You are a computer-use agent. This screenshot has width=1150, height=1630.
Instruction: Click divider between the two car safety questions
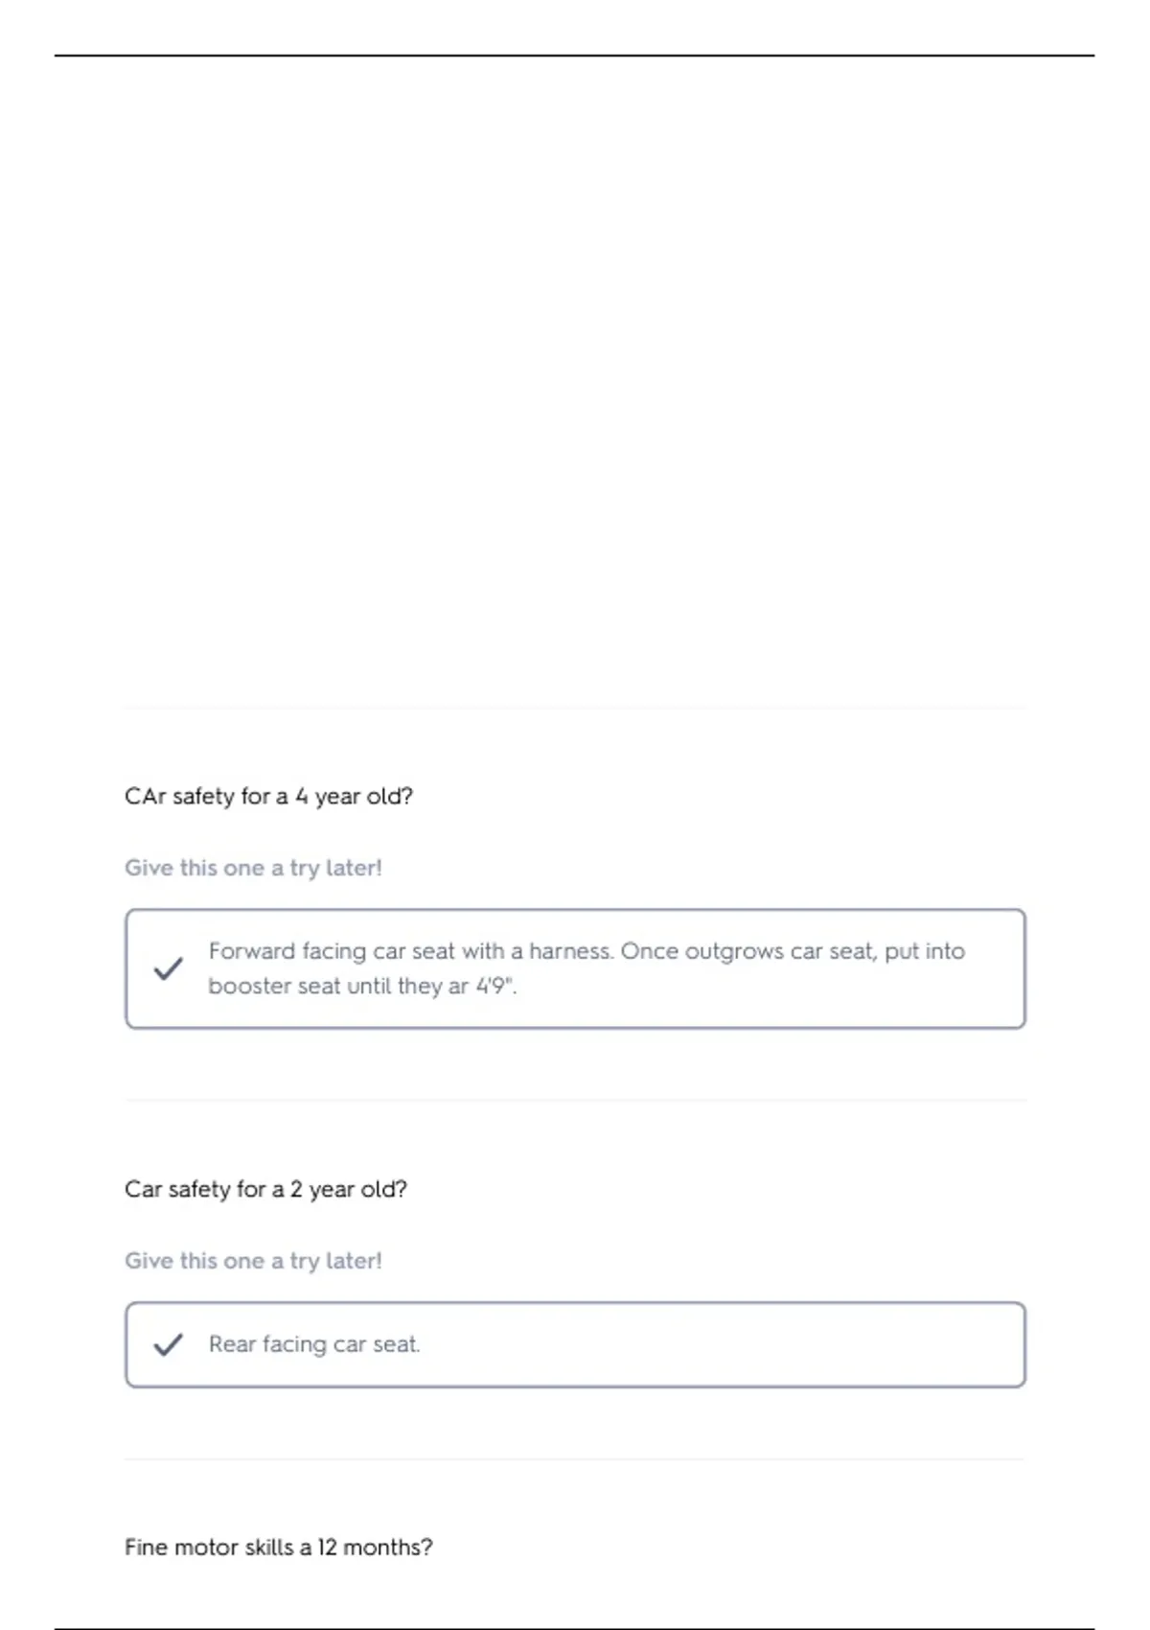click(x=575, y=1100)
